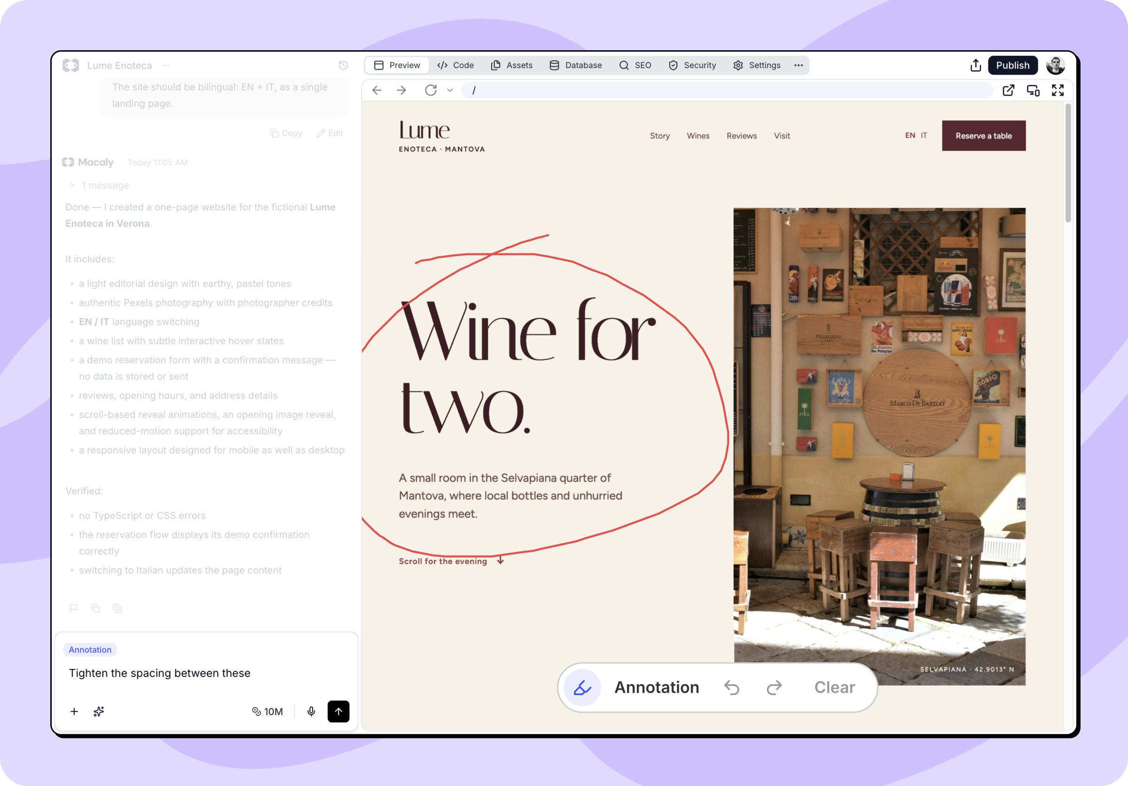Go back in the preview browser
Image resolution: width=1128 pixels, height=786 pixels.
coord(377,90)
